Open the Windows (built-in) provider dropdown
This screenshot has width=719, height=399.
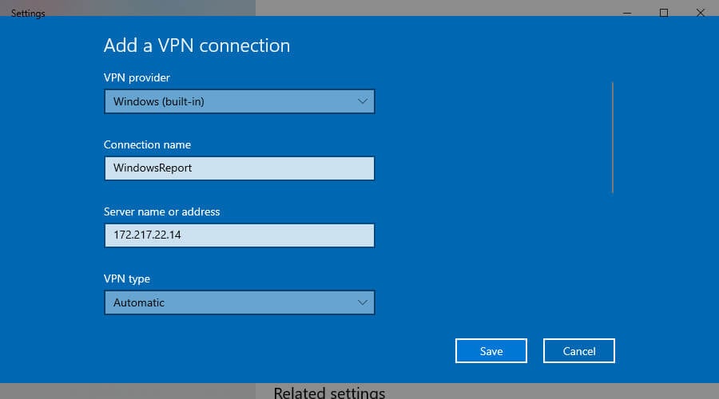(x=240, y=101)
